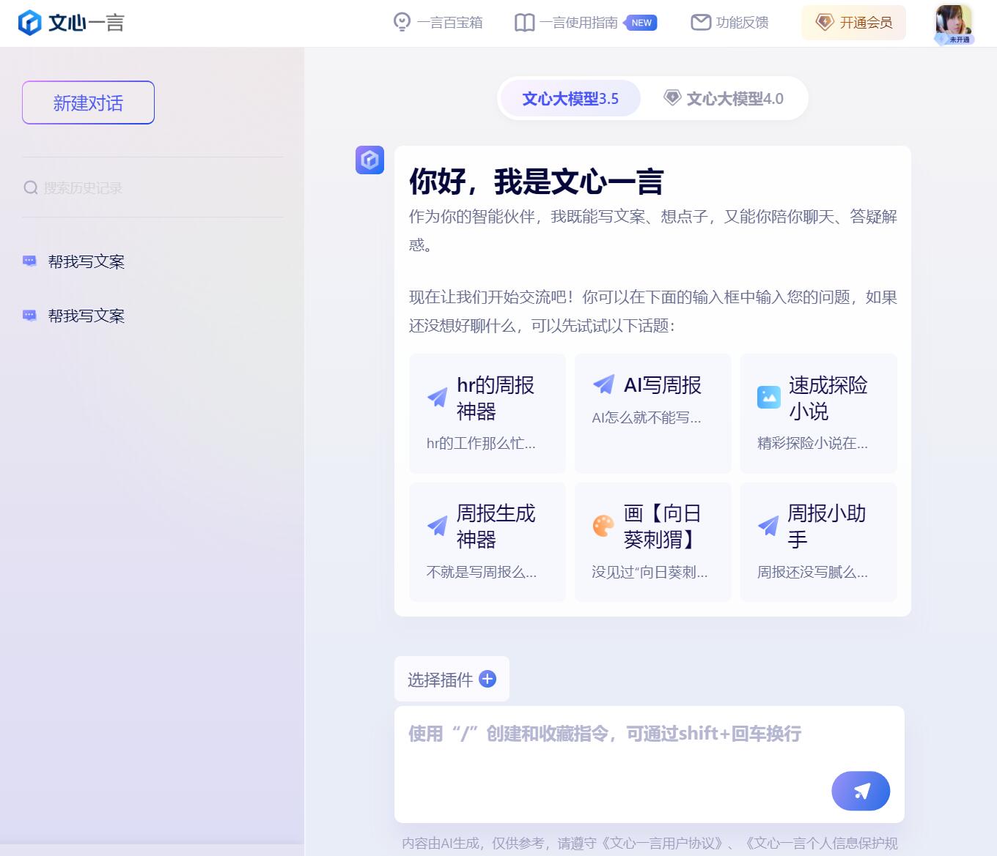Click paper plane icon on hr的周报神器 card

(x=438, y=398)
